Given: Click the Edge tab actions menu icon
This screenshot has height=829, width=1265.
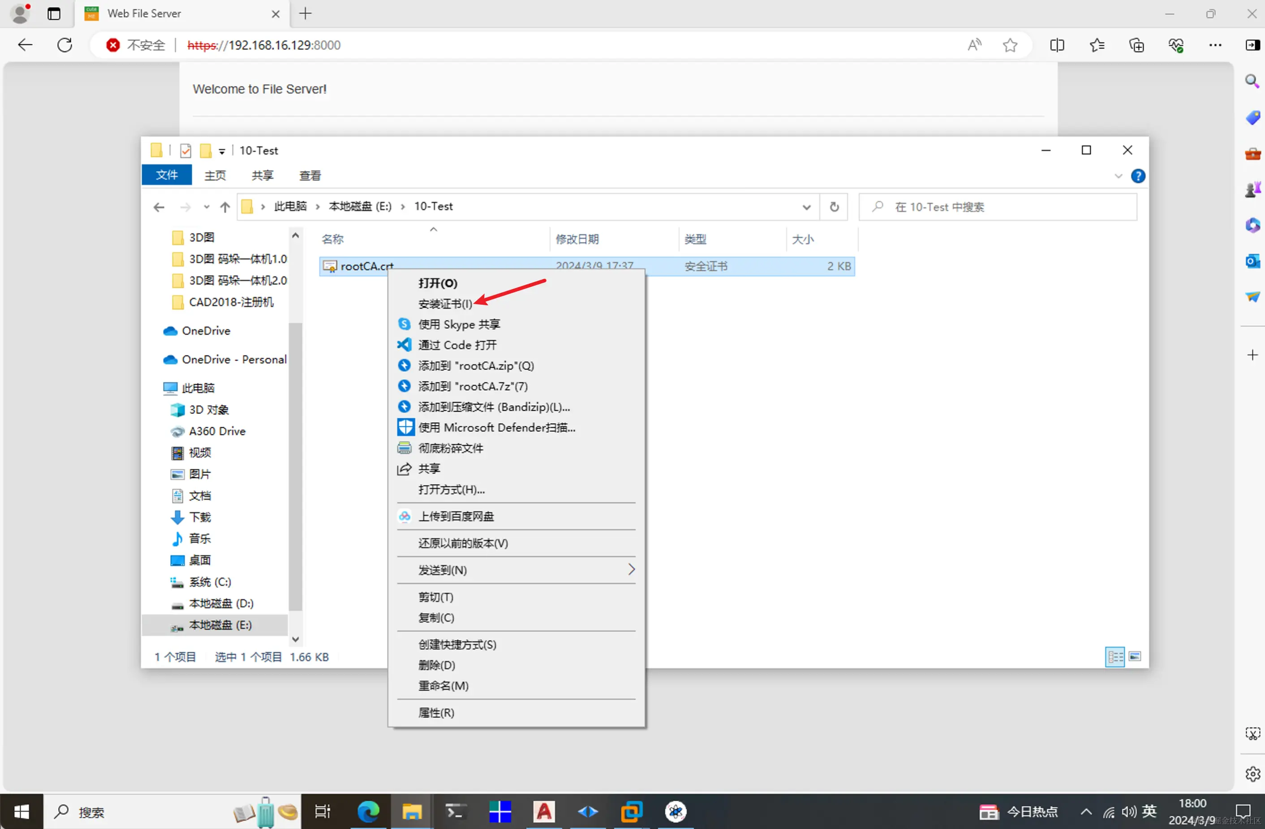Looking at the screenshot, I should [x=54, y=14].
